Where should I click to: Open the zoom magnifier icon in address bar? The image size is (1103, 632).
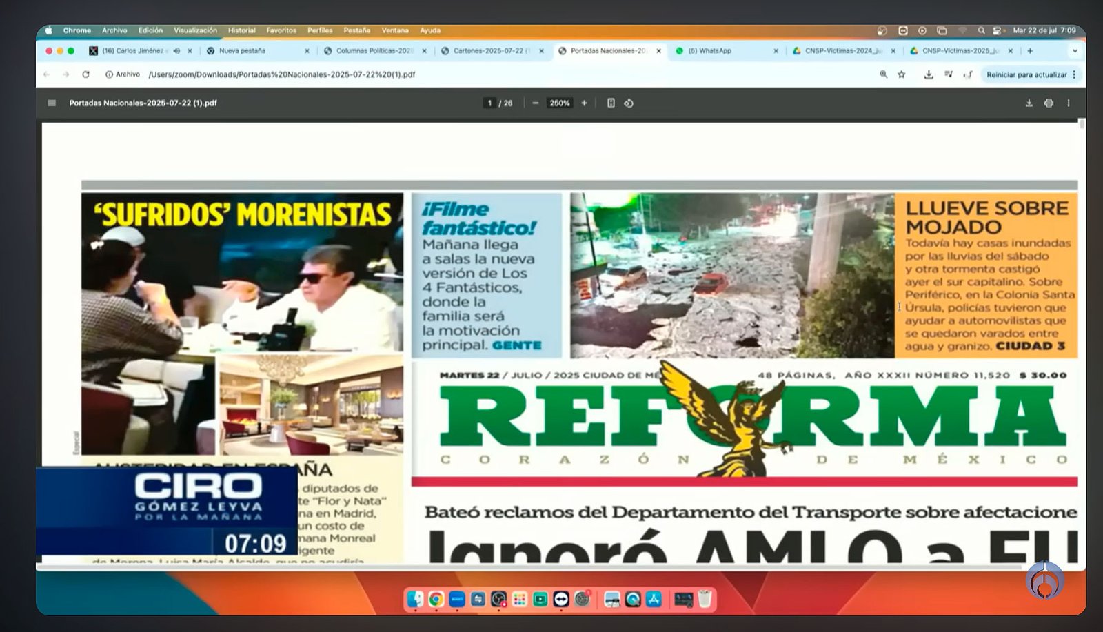(x=883, y=74)
